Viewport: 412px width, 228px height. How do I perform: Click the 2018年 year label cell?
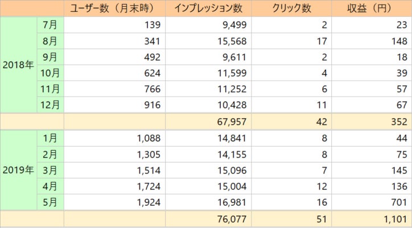(x=18, y=64)
